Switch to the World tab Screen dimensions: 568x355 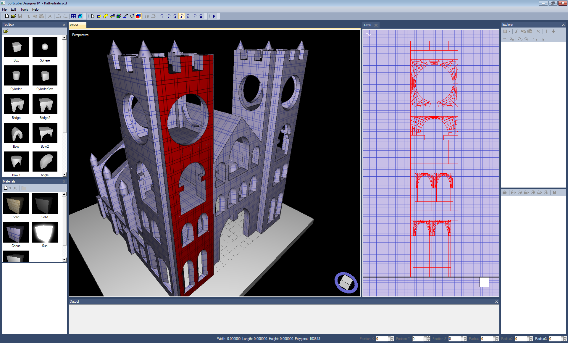tap(74, 25)
